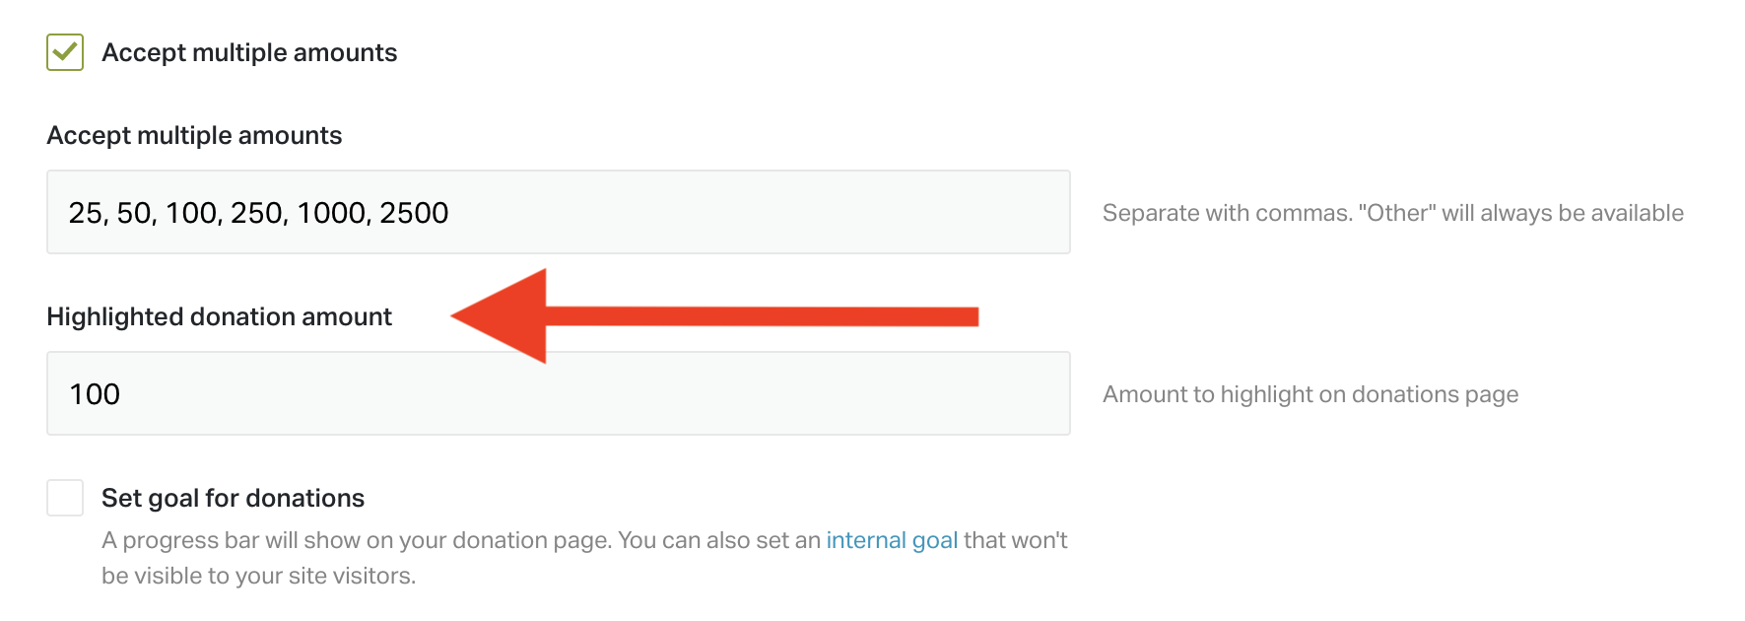The width and height of the screenshot is (1745, 621).
Task: Select the value 100 in the amount box
Action: click(96, 393)
